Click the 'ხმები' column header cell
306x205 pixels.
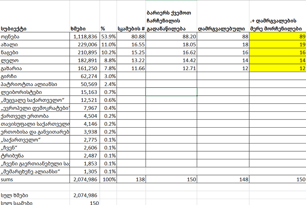85,16
